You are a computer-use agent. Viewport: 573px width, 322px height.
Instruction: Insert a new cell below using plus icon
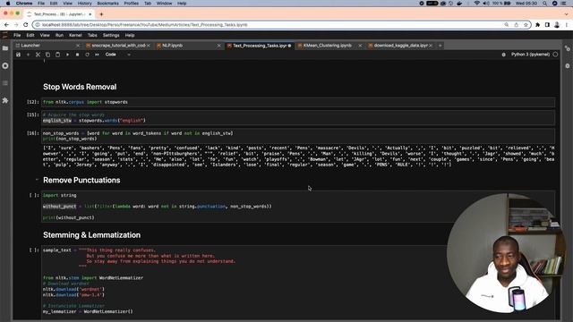pyautogui.click(x=28, y=55)
